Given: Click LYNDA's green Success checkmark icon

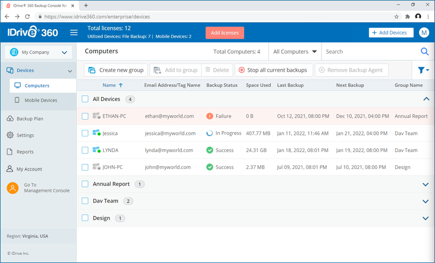Looking at the screenshot, I should (x=210, y=150).
